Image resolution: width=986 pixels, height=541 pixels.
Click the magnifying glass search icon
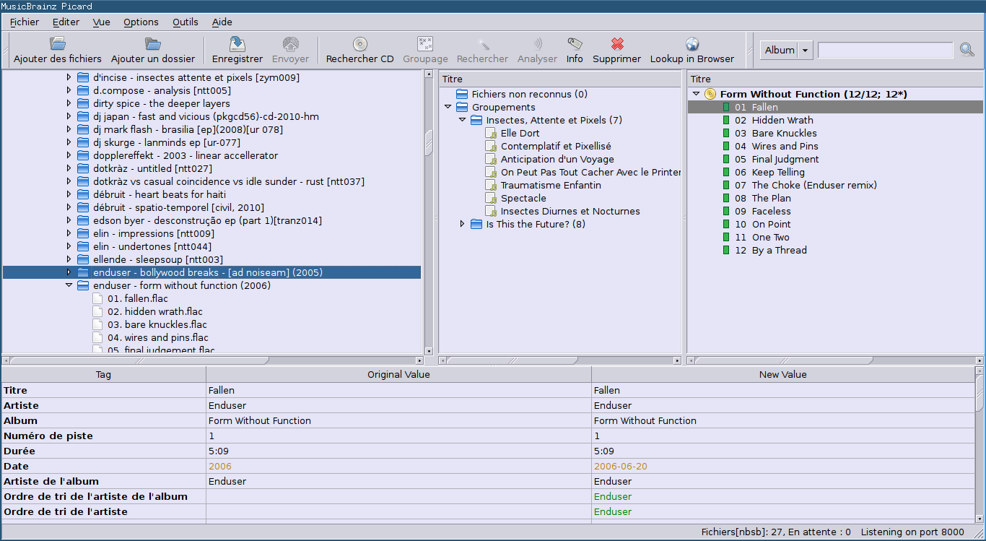tap(967, 50)
